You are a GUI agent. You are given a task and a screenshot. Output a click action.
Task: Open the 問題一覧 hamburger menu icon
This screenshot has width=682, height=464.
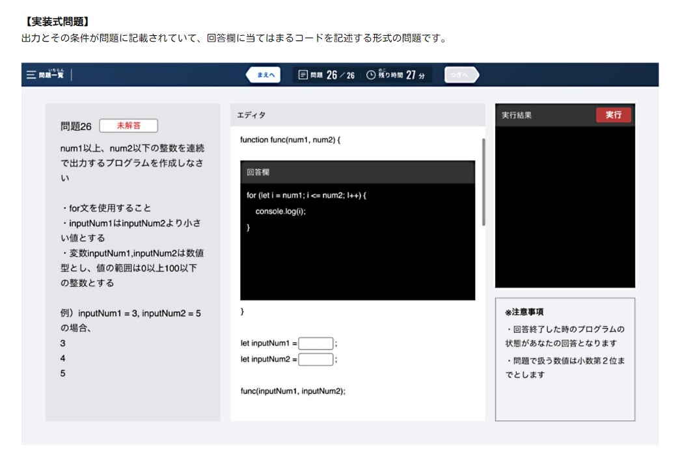click(x=31, y=75)
